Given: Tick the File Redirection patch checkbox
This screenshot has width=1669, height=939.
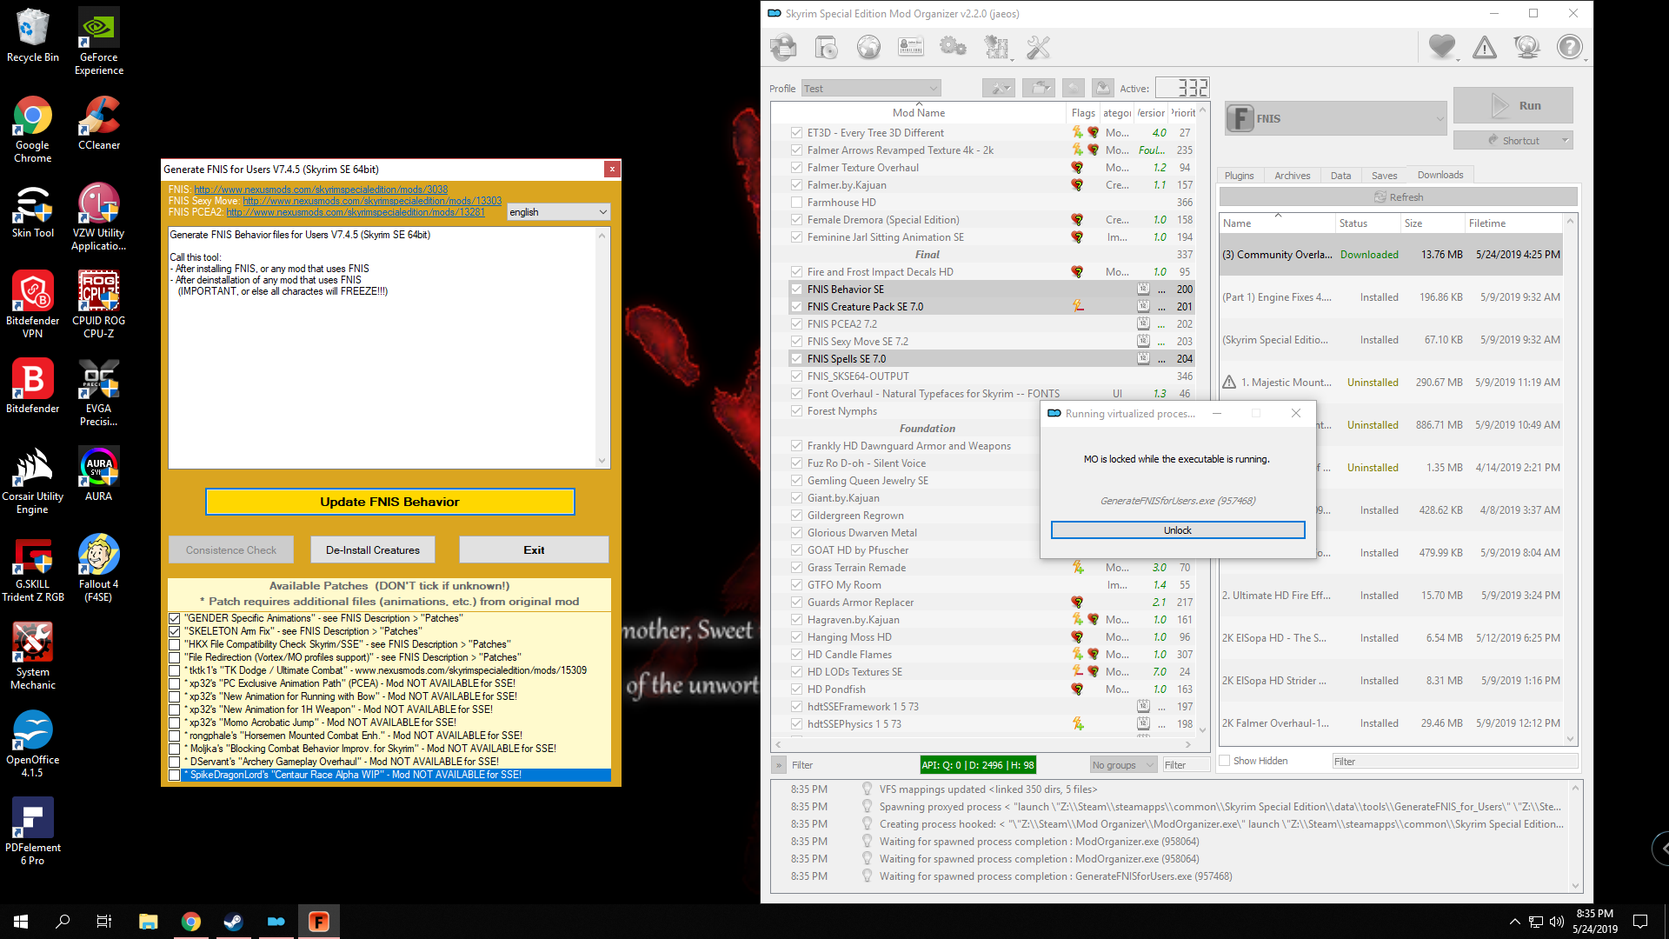Looking at the screenshot, I should (x=175, y=658).
